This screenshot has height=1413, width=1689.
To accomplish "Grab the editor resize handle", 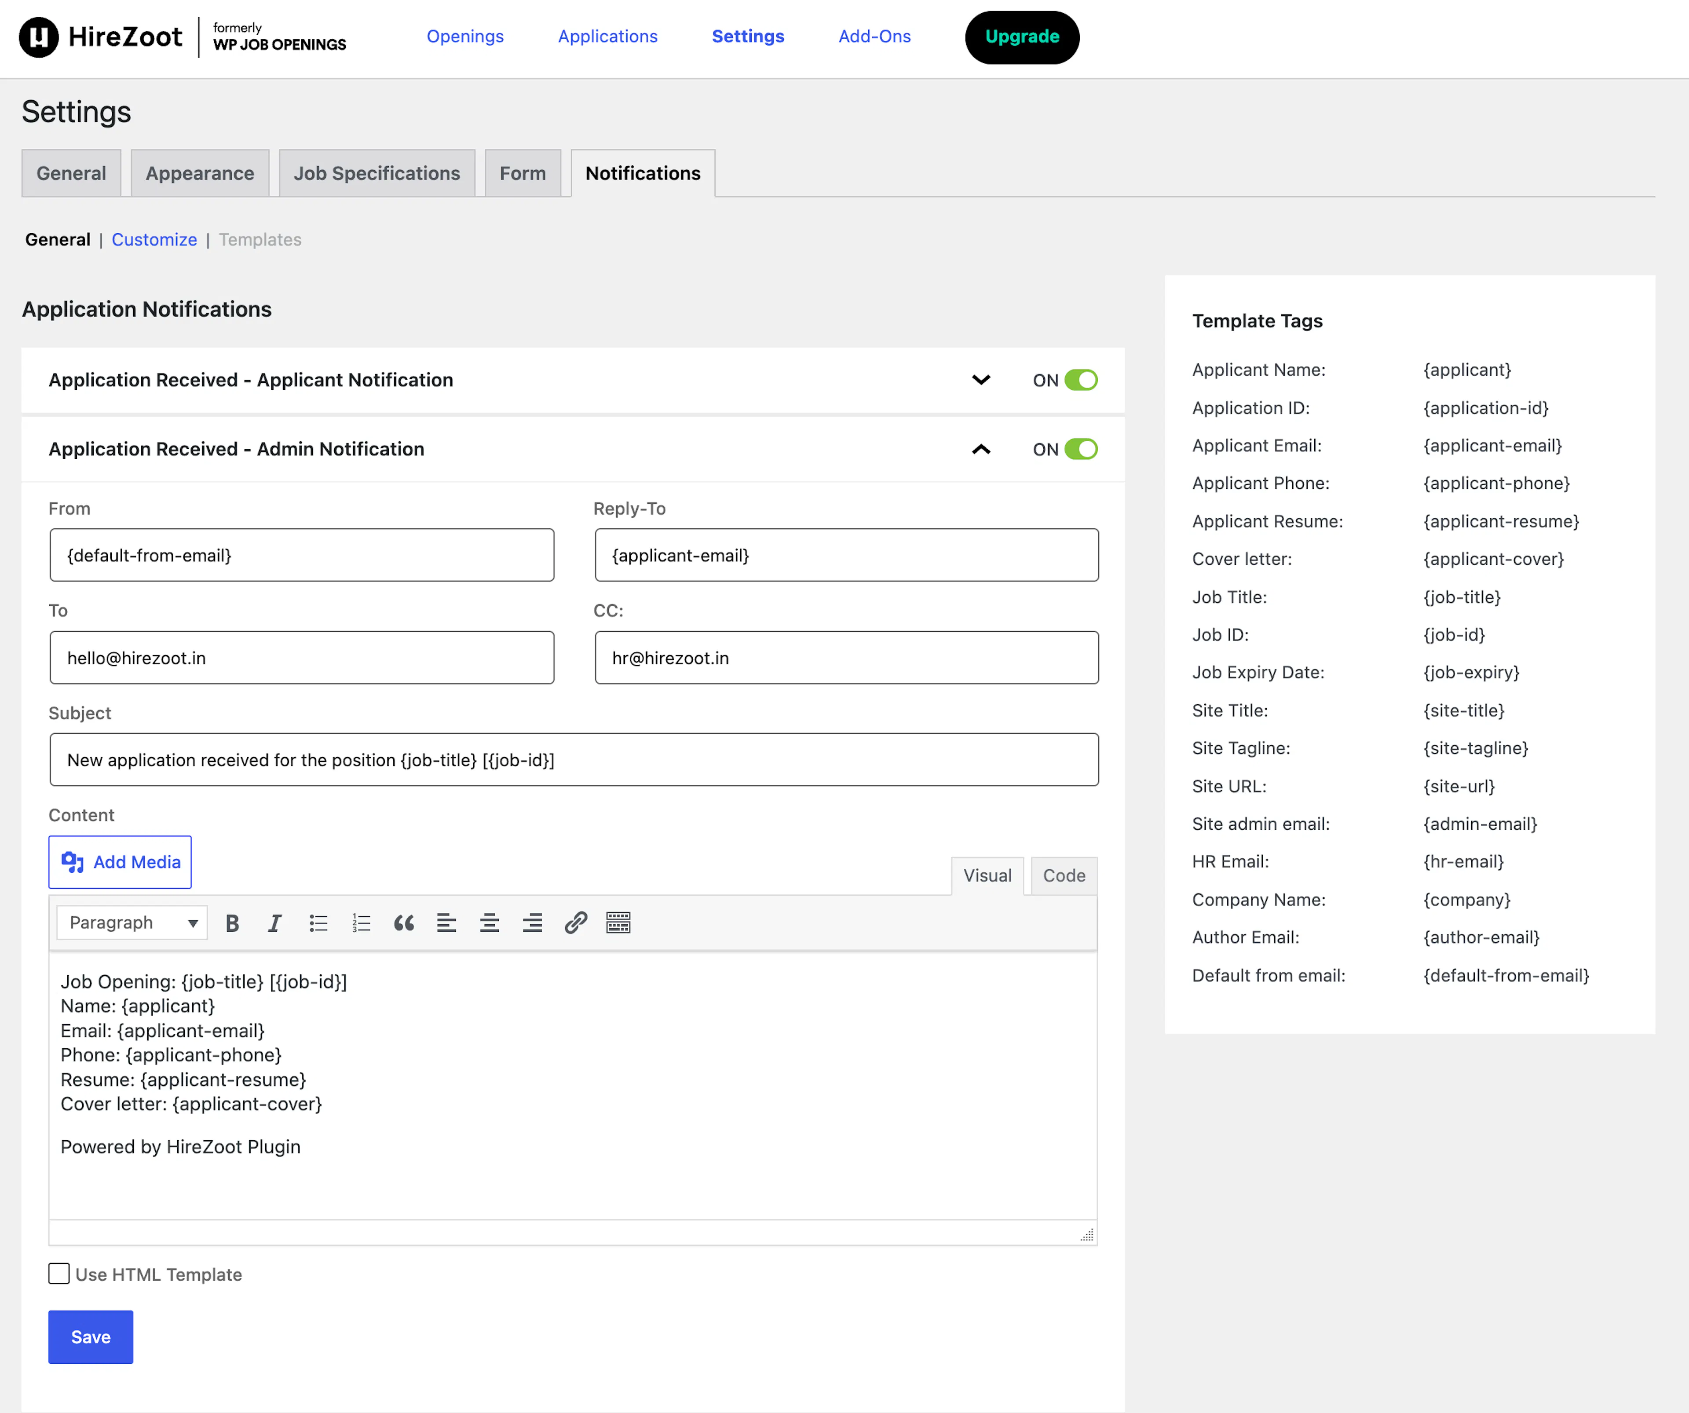I will click(1086, 1234).
